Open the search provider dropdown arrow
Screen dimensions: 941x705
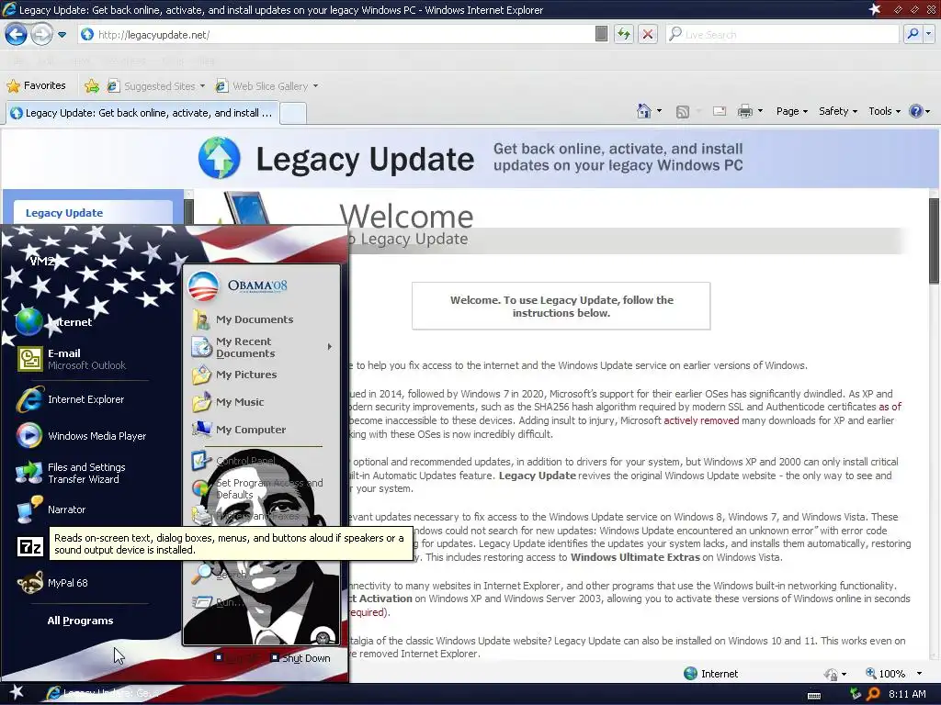click(x=929, y=34)
